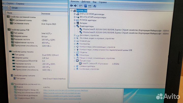Open the Обновление драйверов link
The image size is (183, 103).
point(62,96)
